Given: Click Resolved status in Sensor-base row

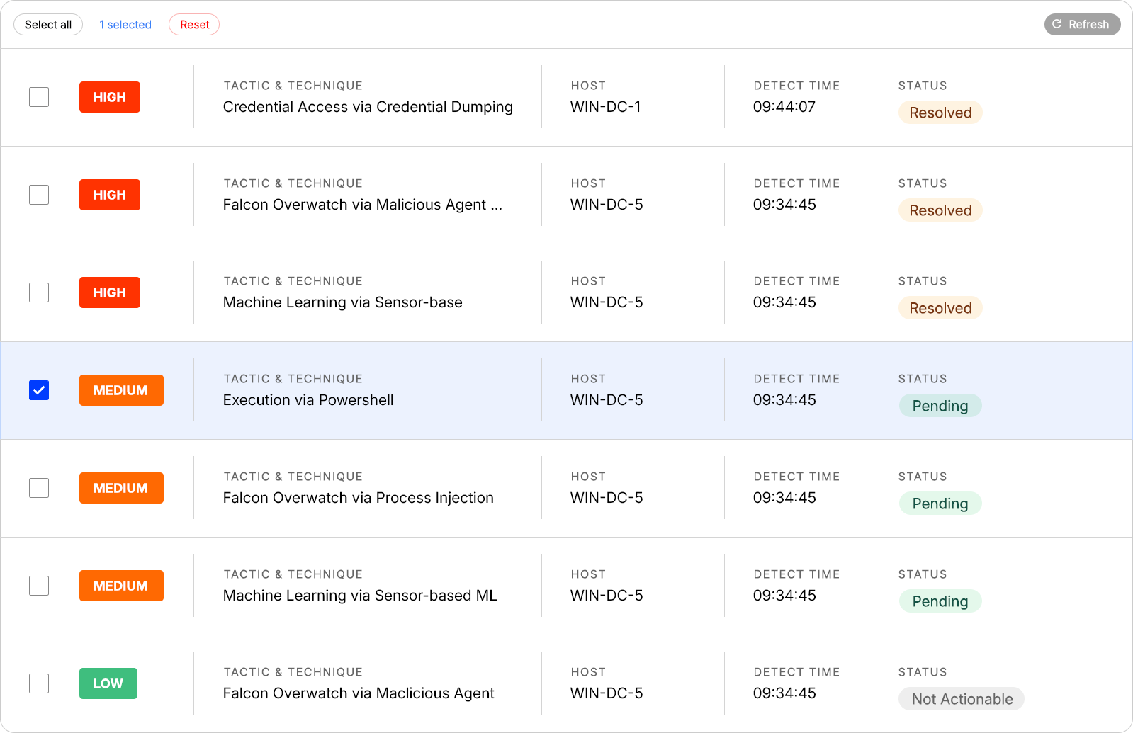Looking at the screenshot, I should [x=940, y=308].
